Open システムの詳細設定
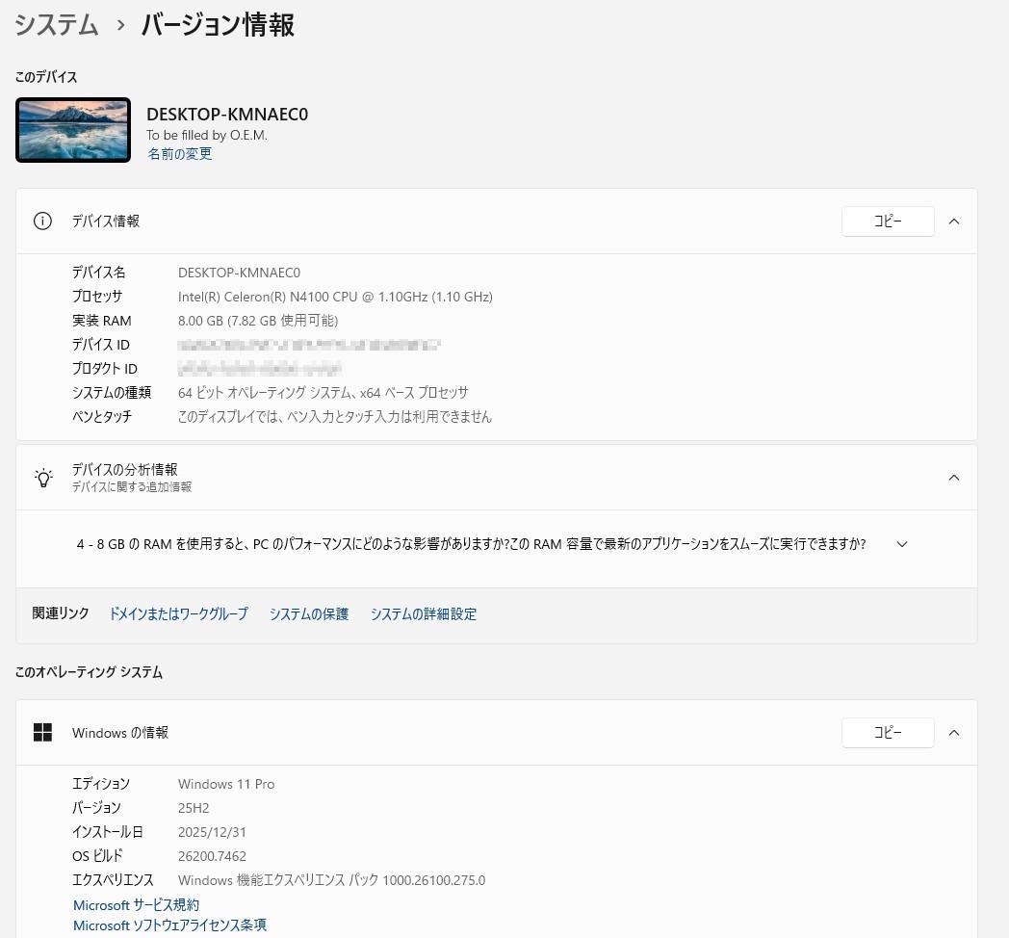The height and width of the screenshot is (938, 1009). (x=424, y=613)
